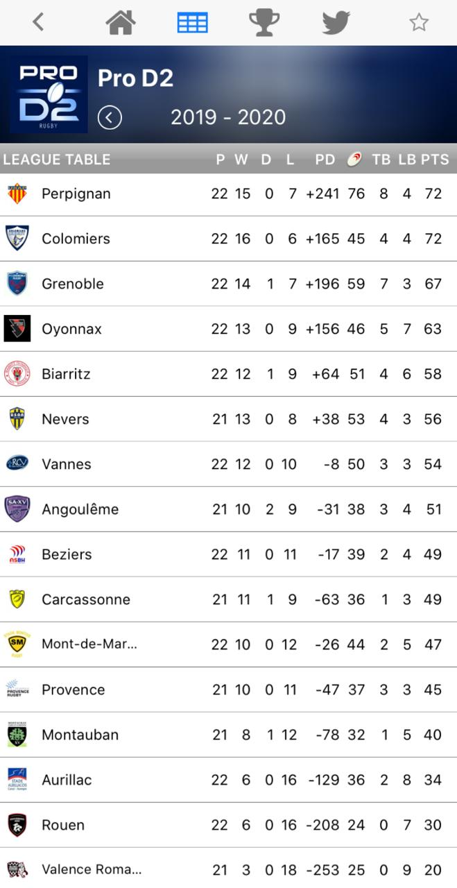
Task: Go to previous season using circled arrow
Action: point(110,117)
